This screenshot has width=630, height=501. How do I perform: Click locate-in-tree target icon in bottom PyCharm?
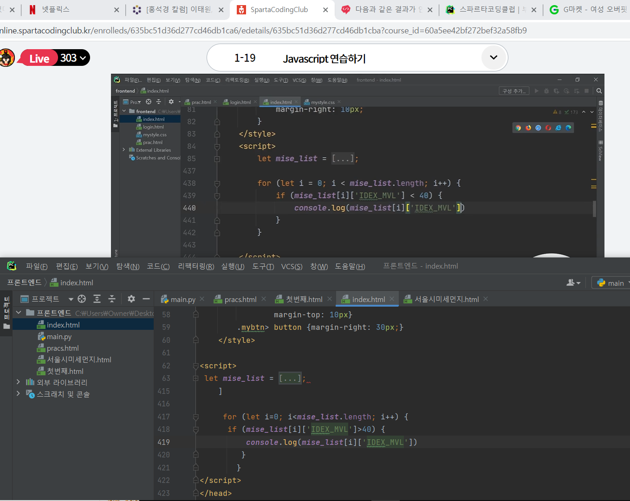pyautogui.click(x=82, y=299)
